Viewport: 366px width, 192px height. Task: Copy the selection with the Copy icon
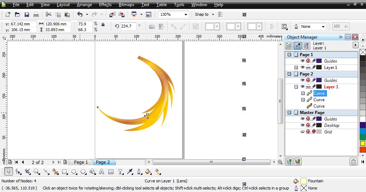click(x=58, y=14)
